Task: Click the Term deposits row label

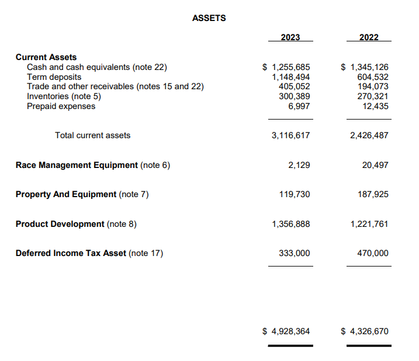Action: (54, 77)
